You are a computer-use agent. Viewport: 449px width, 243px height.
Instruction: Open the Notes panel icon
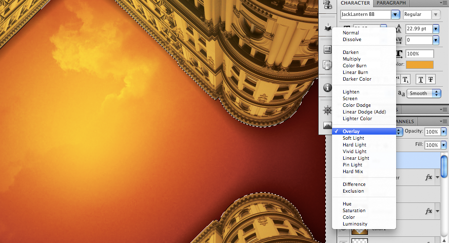[x=327, y=65]
